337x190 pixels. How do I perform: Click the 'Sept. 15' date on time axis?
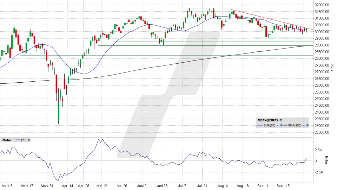coord(283,185)
